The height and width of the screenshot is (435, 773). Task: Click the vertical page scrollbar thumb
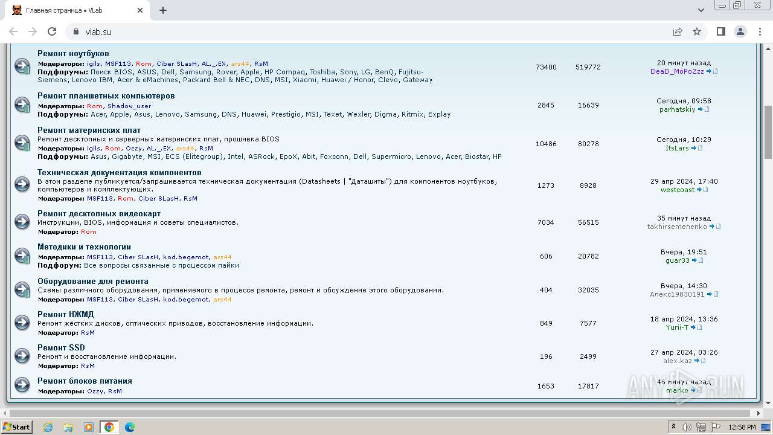(x=768, y=132)
